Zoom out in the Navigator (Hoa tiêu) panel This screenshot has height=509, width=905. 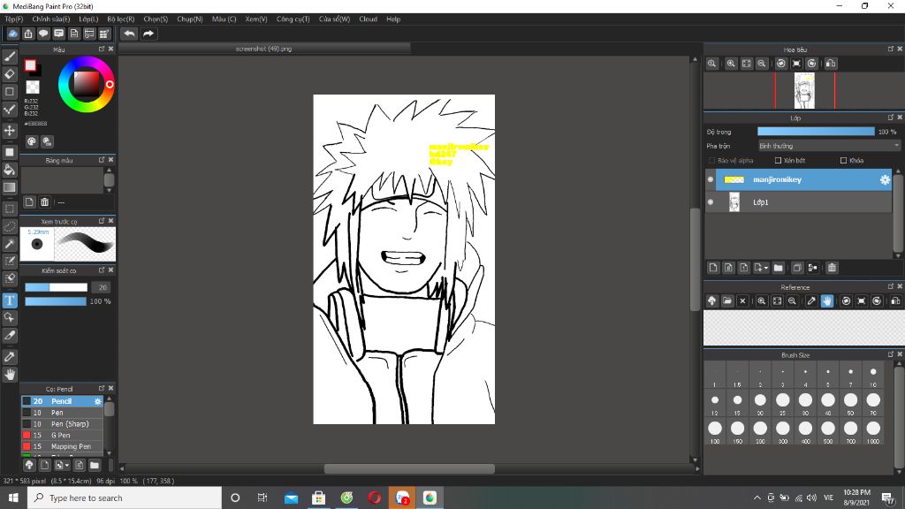tap(762, 64)
